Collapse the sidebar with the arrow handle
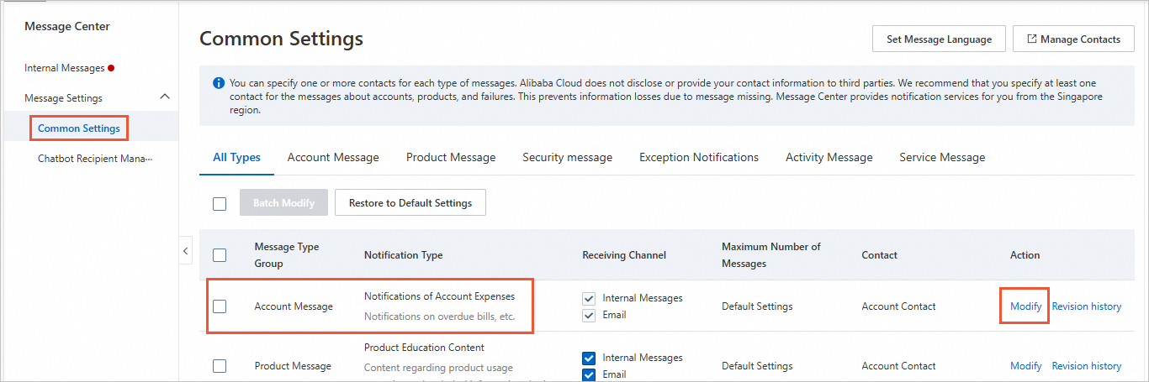 [x=186, y=250]
